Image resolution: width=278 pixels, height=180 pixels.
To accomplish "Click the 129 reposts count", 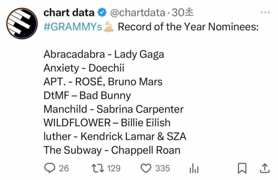I will [114, 168].
